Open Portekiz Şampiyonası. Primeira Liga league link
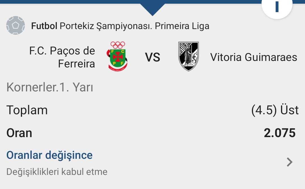305x189 pixels. pyautogui.click(x=134, y=26)
